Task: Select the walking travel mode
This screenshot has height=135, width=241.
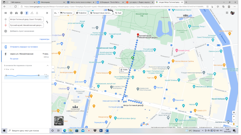Action: point(26,13)
